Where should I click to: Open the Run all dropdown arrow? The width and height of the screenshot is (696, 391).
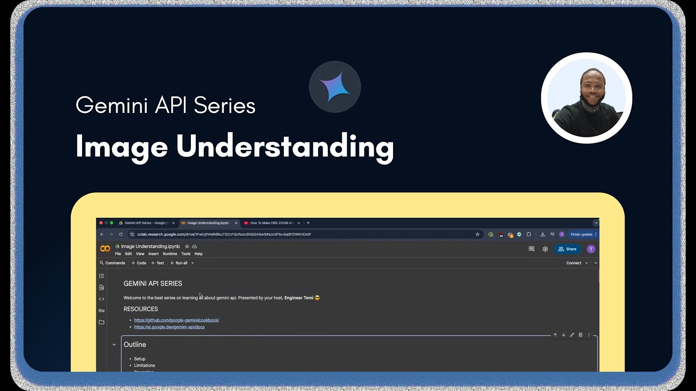click(192, 263)
